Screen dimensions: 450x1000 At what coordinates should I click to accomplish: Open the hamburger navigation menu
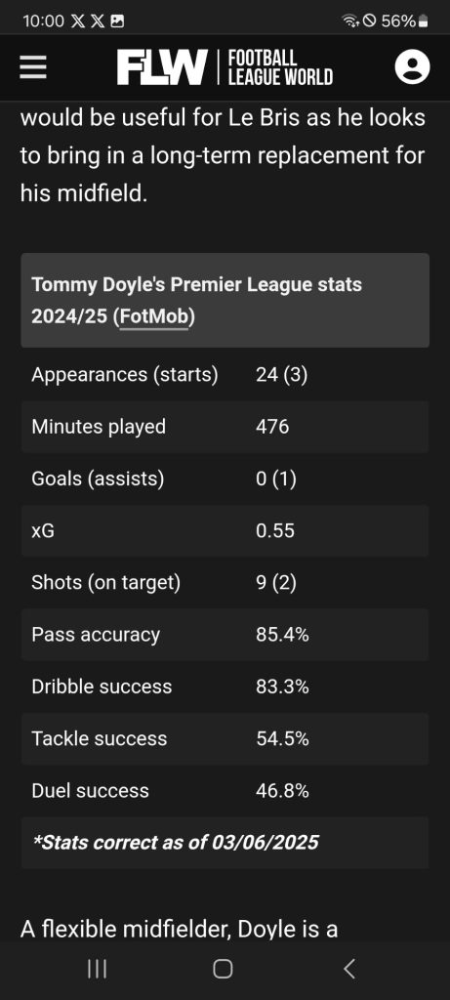coord(33,67)
